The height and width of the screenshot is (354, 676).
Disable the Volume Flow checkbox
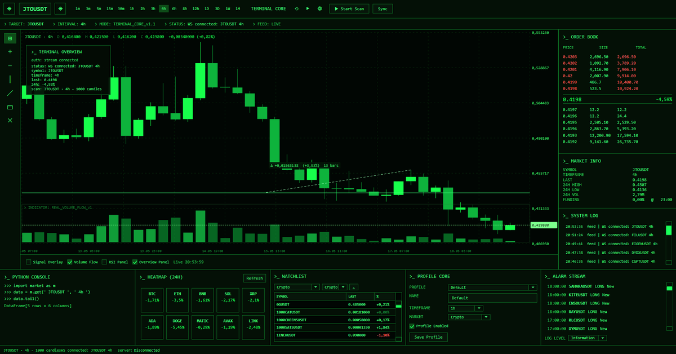coord(70,262)
